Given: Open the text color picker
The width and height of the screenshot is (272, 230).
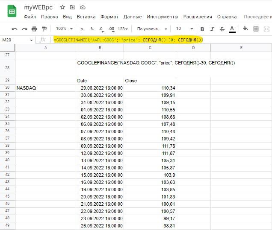Looking at the screenshot, I should (x=232, y=29).
